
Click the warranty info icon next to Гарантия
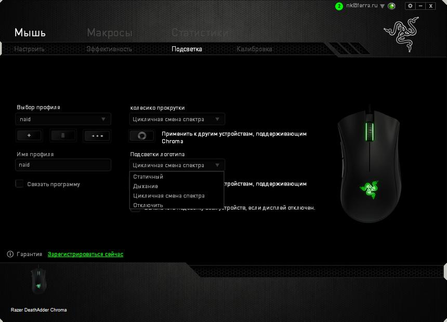[10, 254]
